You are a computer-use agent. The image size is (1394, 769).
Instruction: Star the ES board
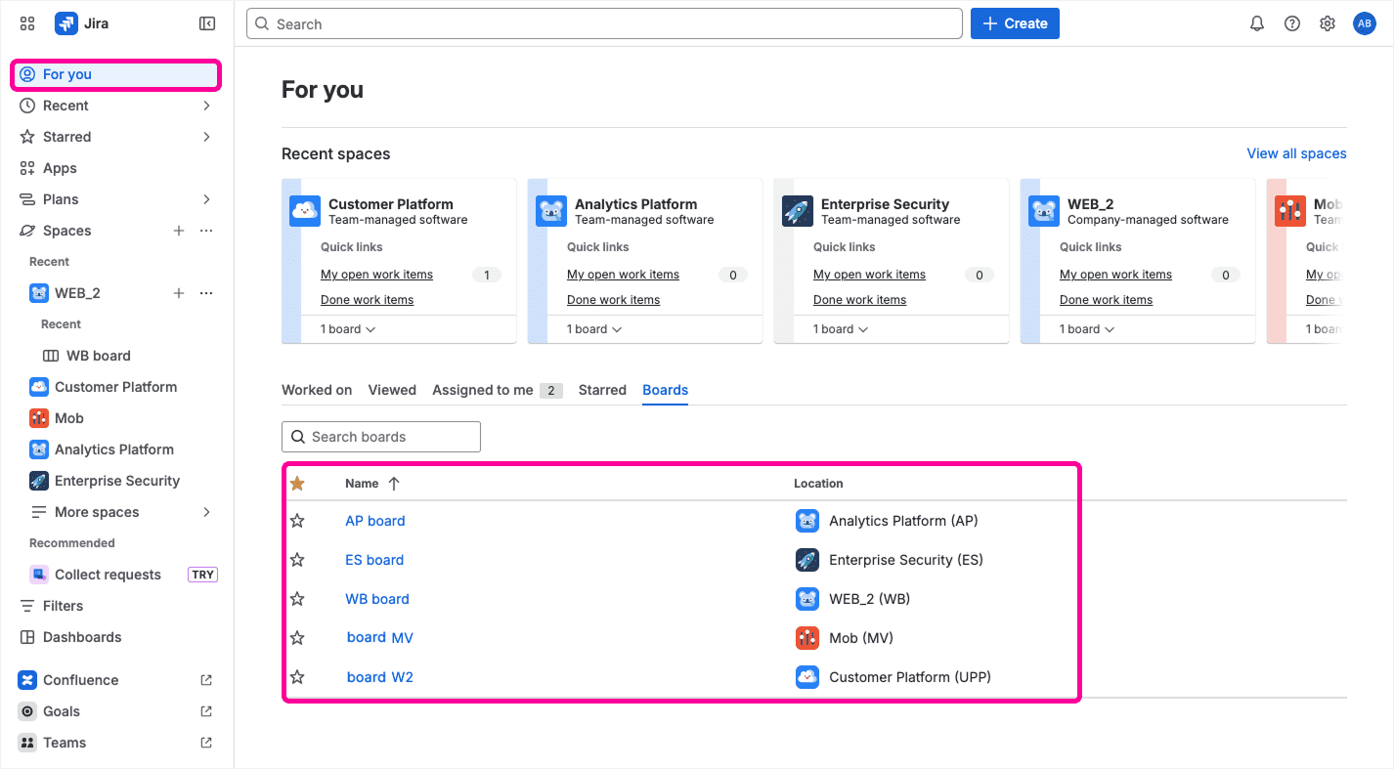(x=297, y=560)
